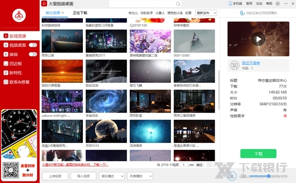
Task: Select the sakura-midnight thumbnail
Action: click(62, 101)
